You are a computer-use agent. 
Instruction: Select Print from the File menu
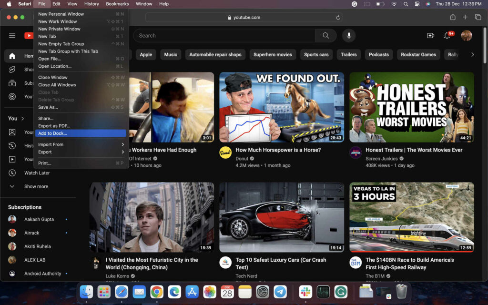[44, 163]
